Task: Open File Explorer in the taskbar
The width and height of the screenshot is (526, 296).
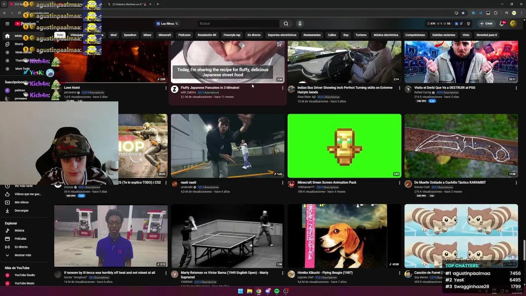Action: (249, 291)
